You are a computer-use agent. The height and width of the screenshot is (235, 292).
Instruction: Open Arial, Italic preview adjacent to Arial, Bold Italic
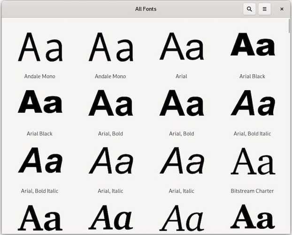coord(111,161)
